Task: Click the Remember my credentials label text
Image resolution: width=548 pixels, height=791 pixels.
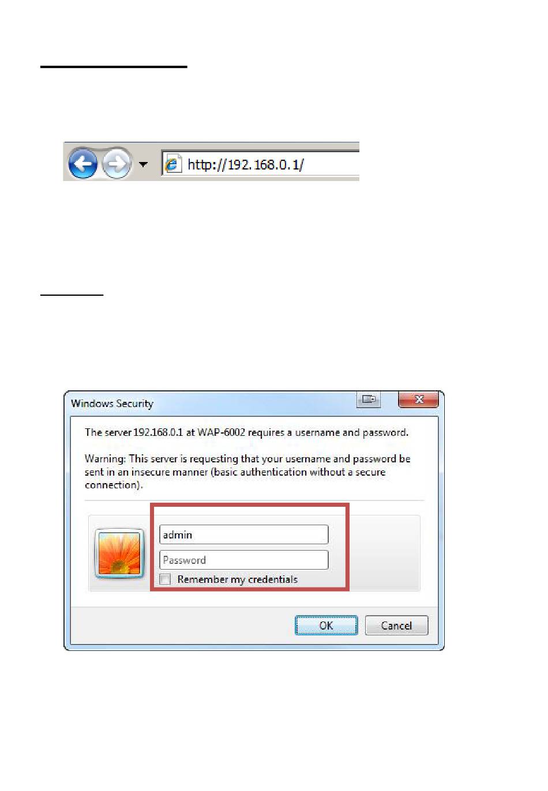Action: click(x=238, y=579)
